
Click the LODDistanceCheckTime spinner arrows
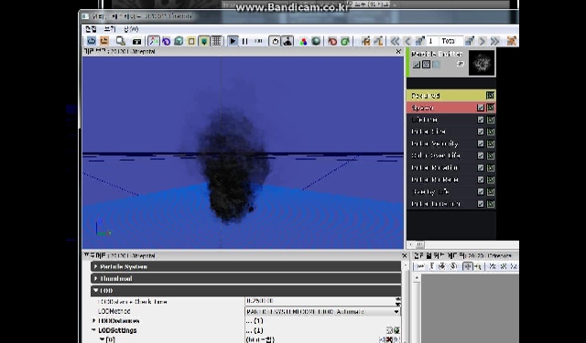[398, 301]
